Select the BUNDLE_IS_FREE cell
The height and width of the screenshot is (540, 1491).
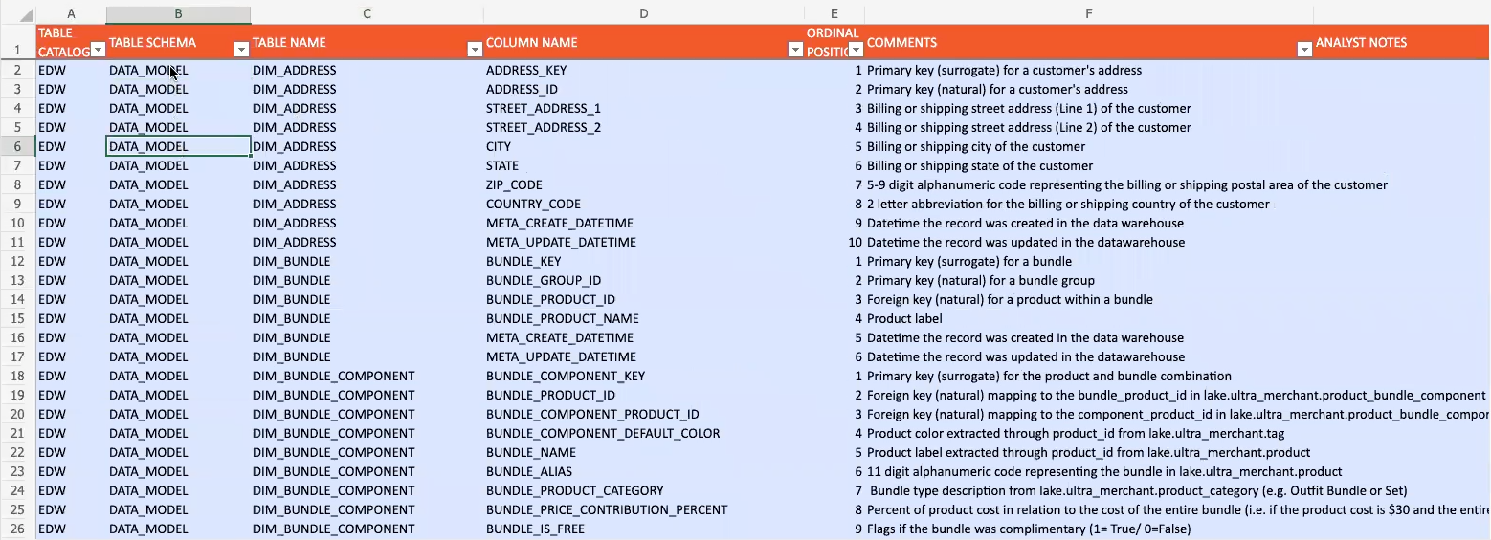pos(644,529)
